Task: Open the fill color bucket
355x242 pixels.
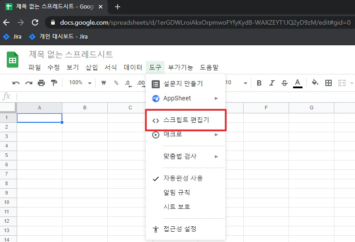Action: 315,82
